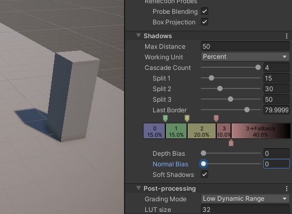
Task: Click the LUT size label
Action: click(x=158, y=210)
